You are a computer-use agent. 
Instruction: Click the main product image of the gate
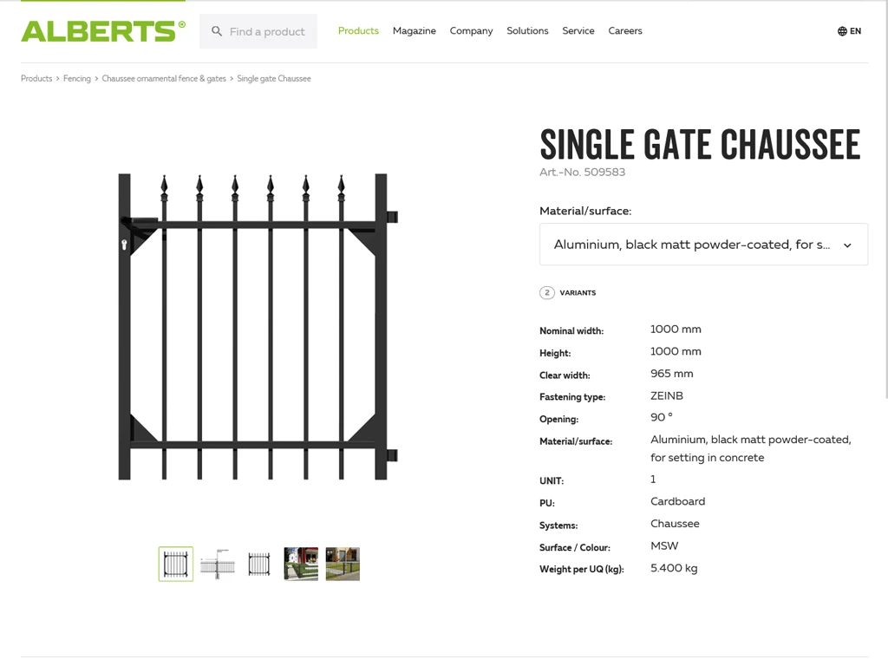[258, 328]
